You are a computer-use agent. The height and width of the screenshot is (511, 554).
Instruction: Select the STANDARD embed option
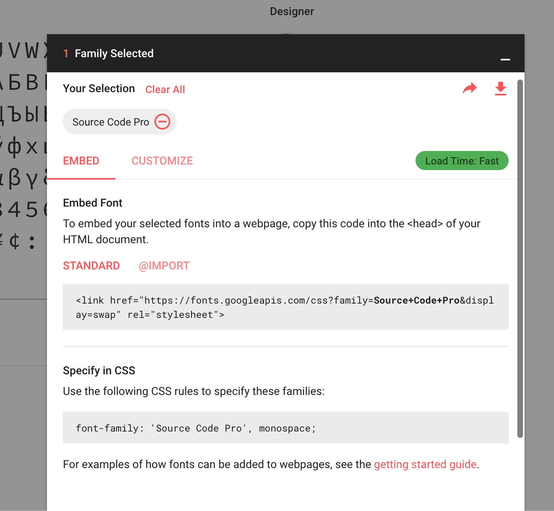92,265
